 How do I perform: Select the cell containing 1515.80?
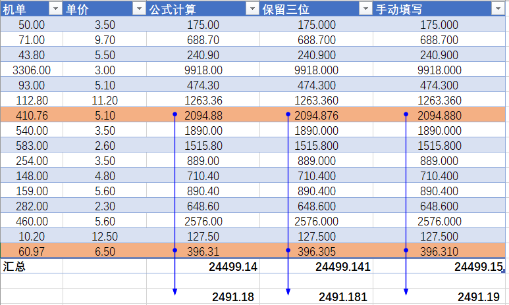click(203, 145)
